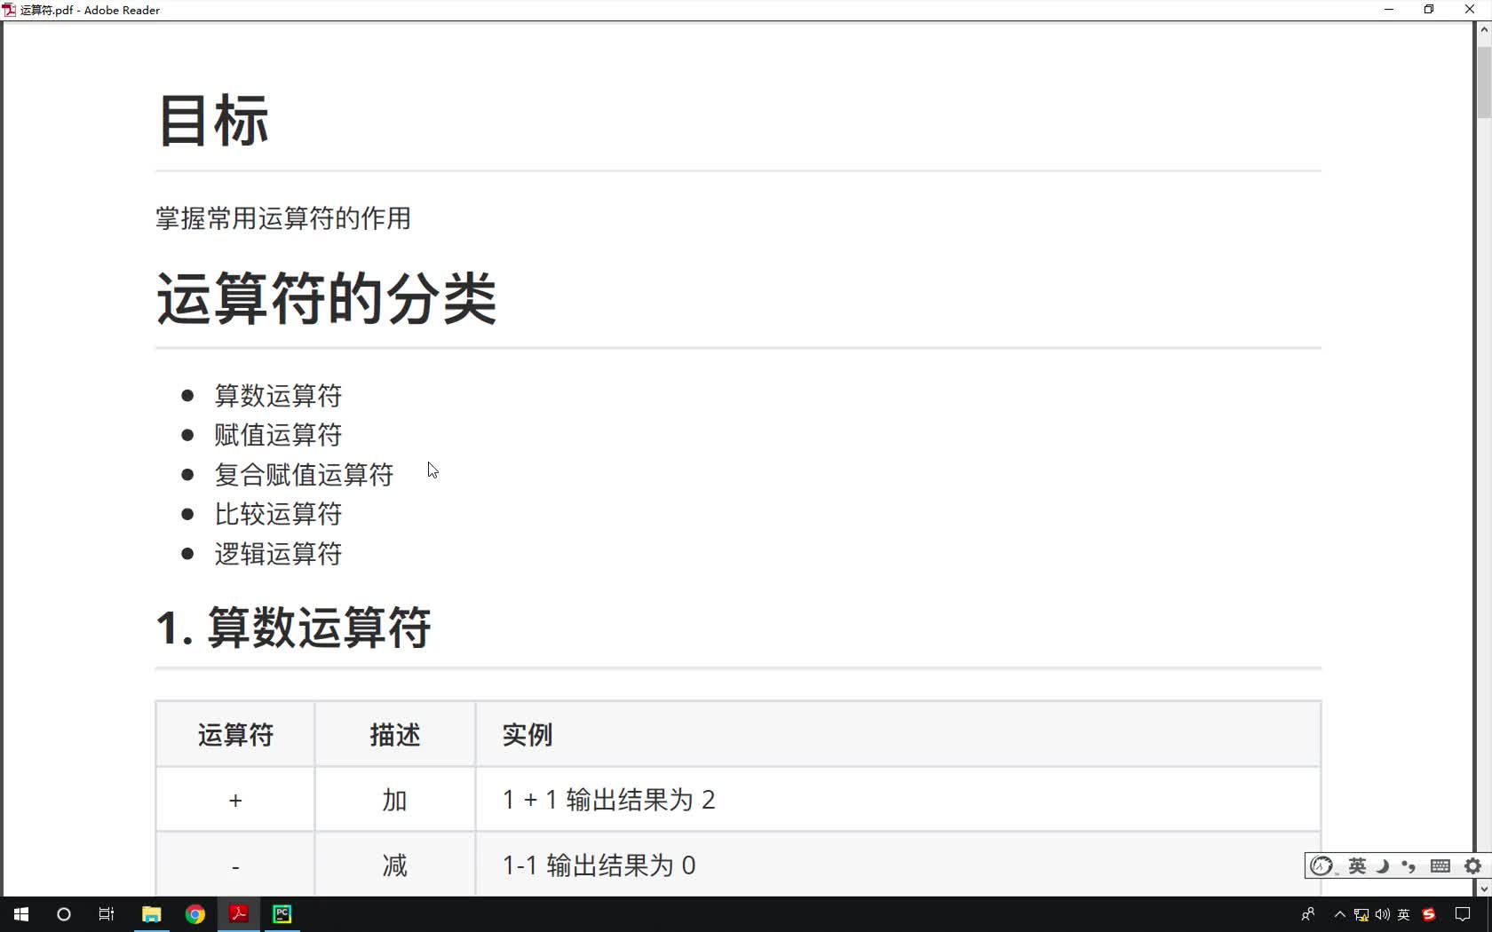Toggle punctuation mode on IME bar
1492x932 pixels.
click(1409, 866)
